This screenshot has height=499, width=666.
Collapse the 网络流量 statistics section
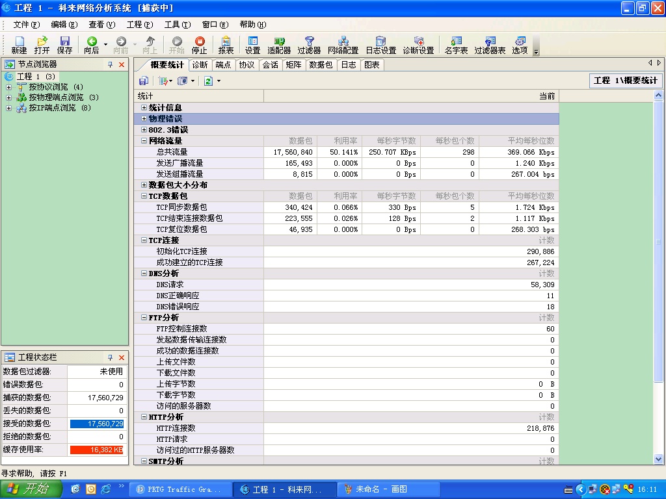point(142,140)
